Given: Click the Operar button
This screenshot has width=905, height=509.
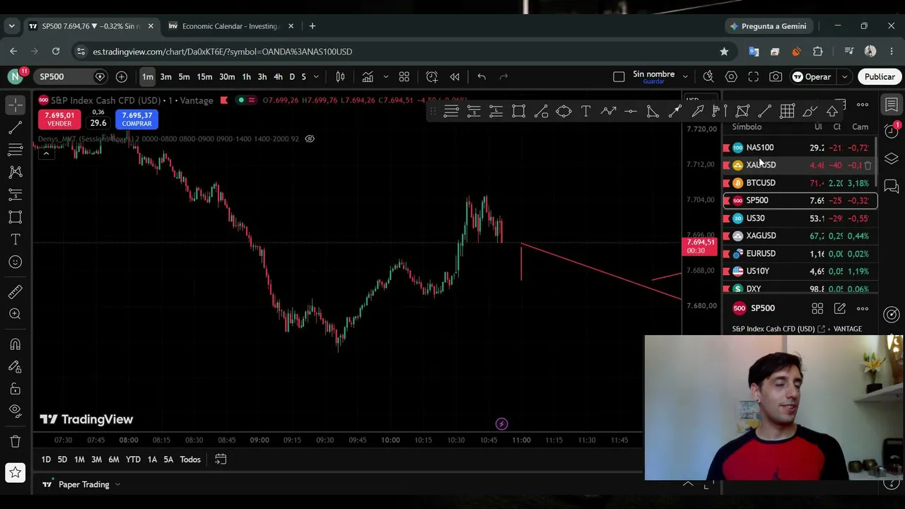Looking at the screenshot, I should (x=812, y=76).
